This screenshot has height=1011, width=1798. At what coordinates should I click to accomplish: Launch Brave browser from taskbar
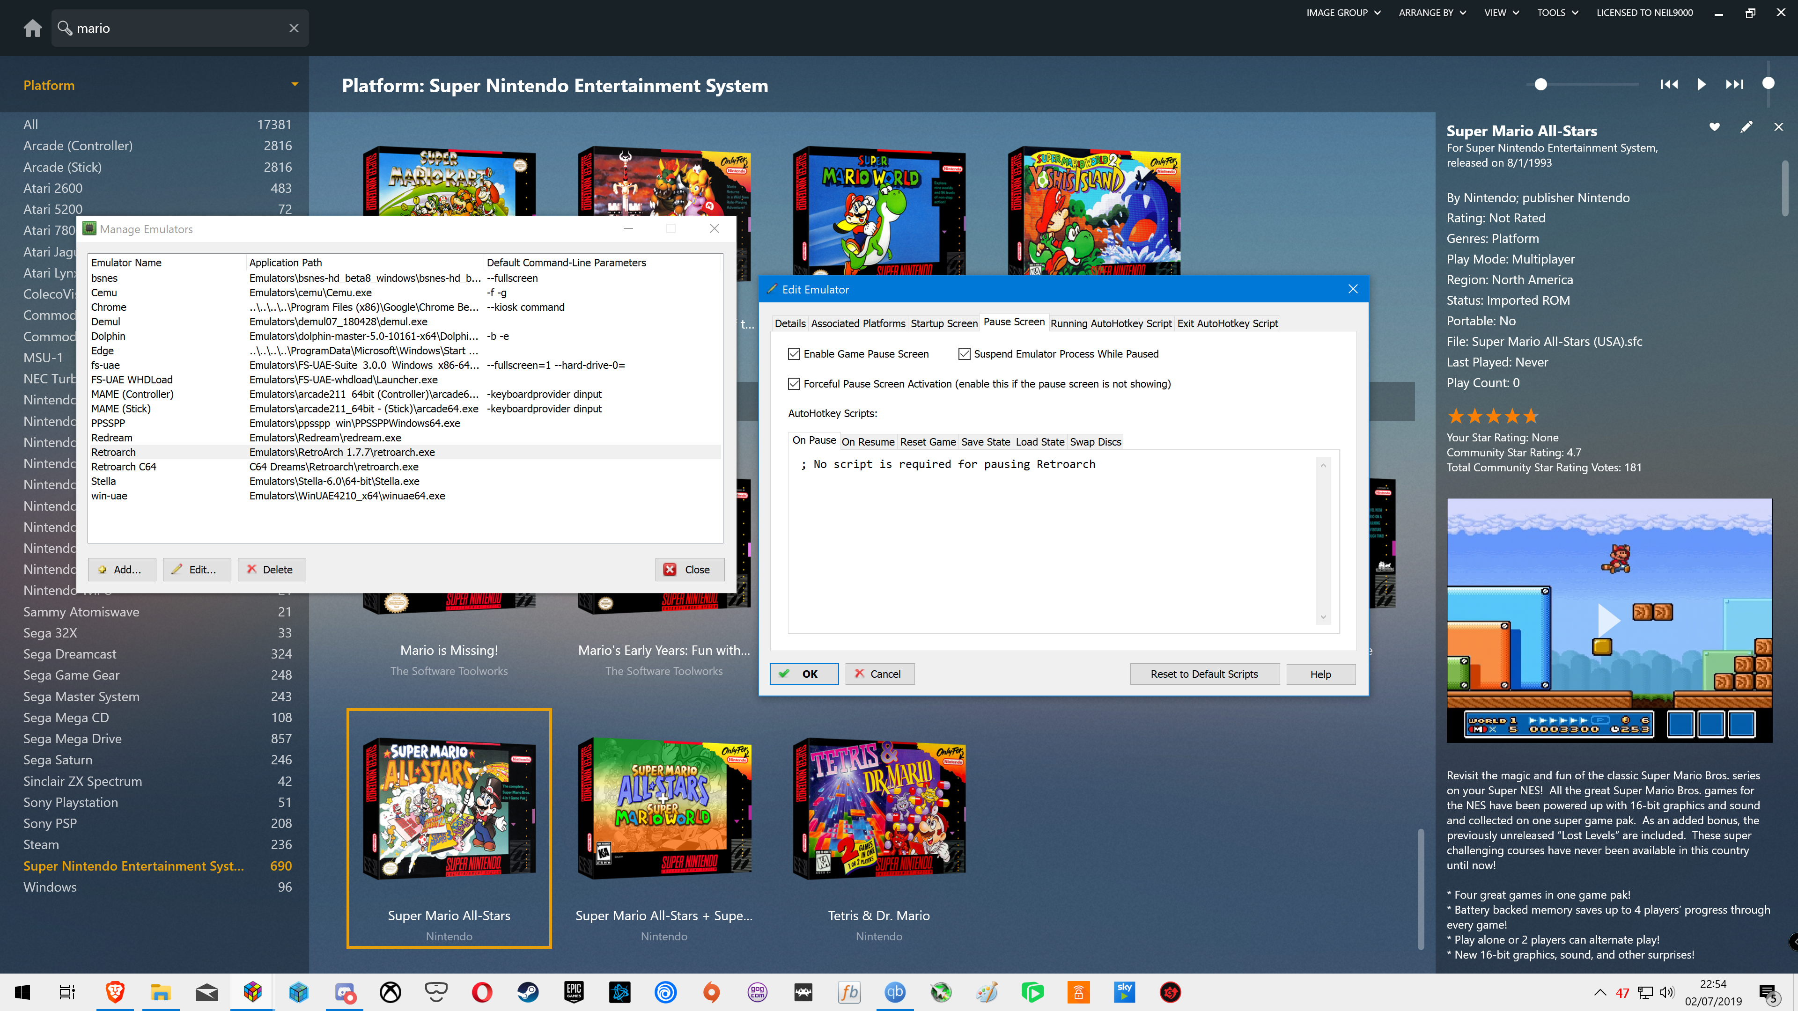coord(114,992)
